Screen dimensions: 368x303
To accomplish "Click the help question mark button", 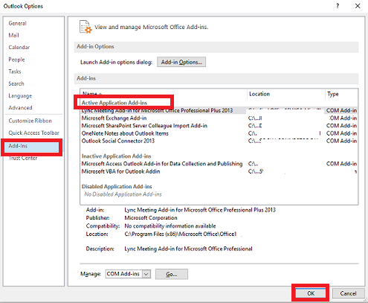I will pyautogui.click(x=338, y=6).
